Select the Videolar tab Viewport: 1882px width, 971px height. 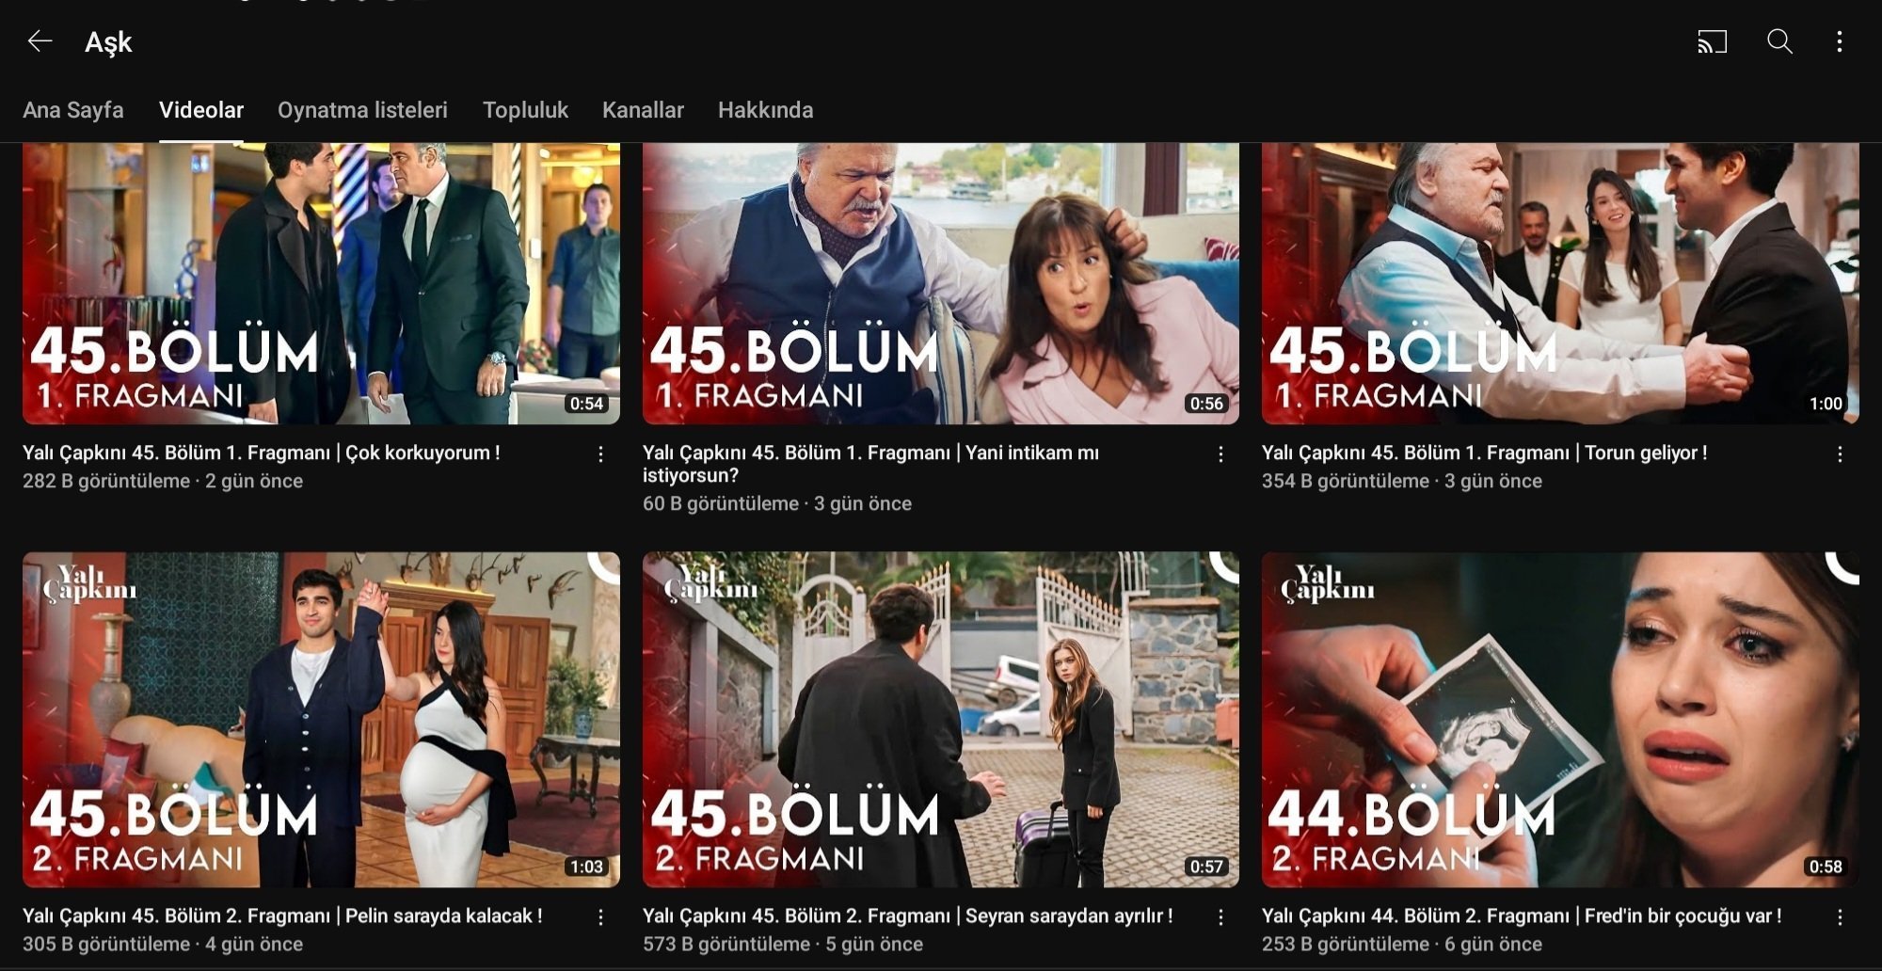201,110
